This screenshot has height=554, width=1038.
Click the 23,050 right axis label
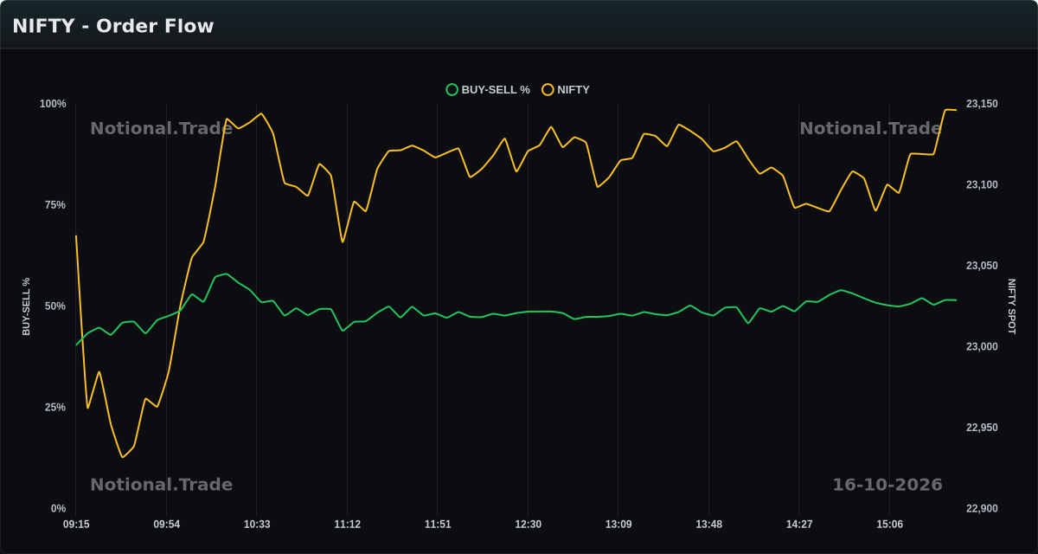pyautogui.click(x=982, y=266)
